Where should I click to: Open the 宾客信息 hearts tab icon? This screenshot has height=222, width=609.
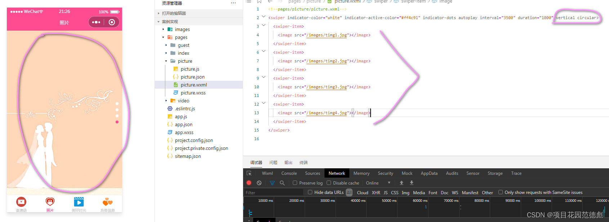(x=108, y=202)
